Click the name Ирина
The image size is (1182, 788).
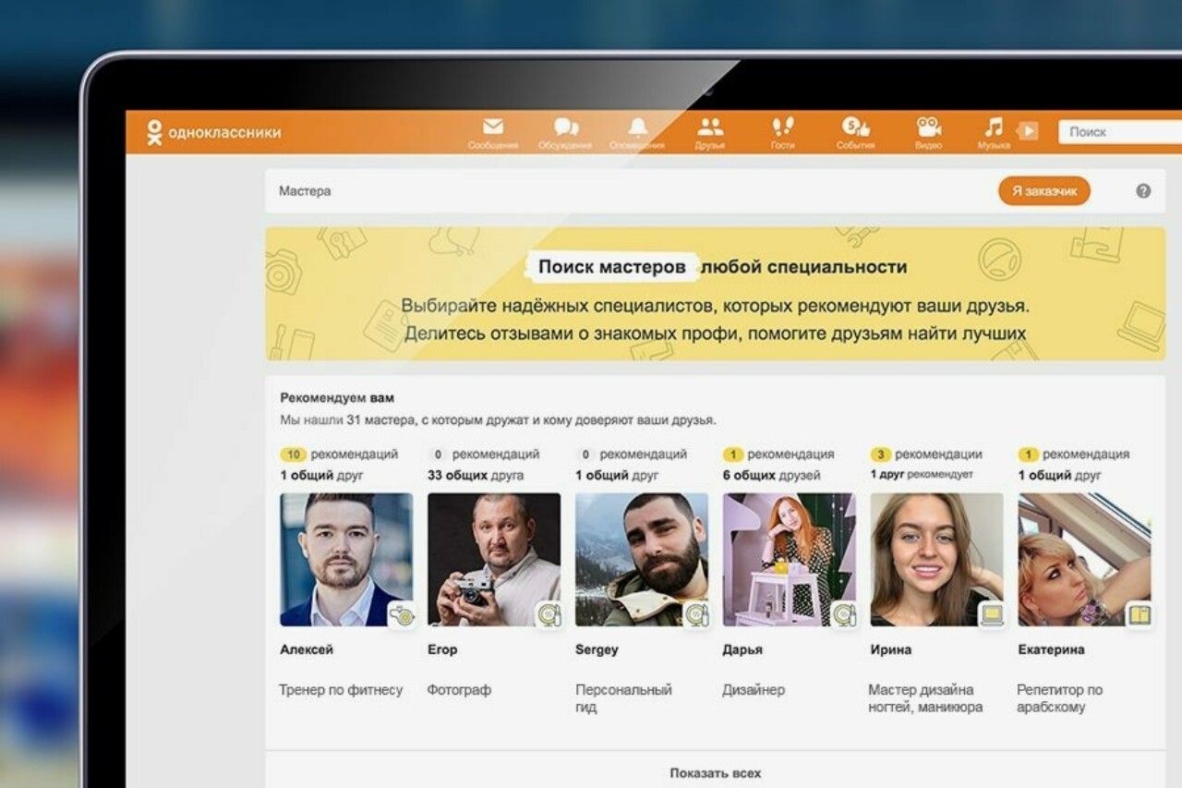click(891, 649)
